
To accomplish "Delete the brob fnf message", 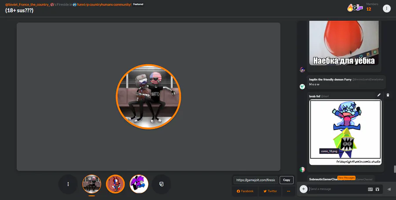I will pyautogui.click(x=388, y=95).
